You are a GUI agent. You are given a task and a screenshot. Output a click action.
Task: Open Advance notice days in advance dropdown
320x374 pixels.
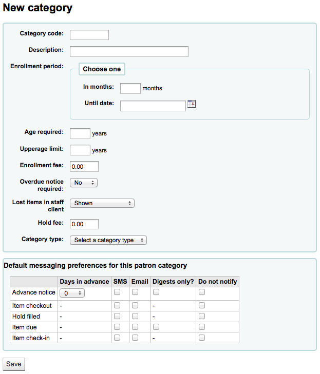click(72, 293)
